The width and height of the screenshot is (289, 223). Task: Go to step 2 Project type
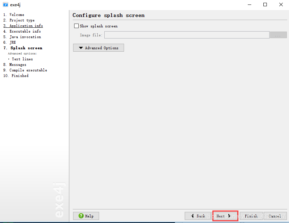click(x=19, y=20)
